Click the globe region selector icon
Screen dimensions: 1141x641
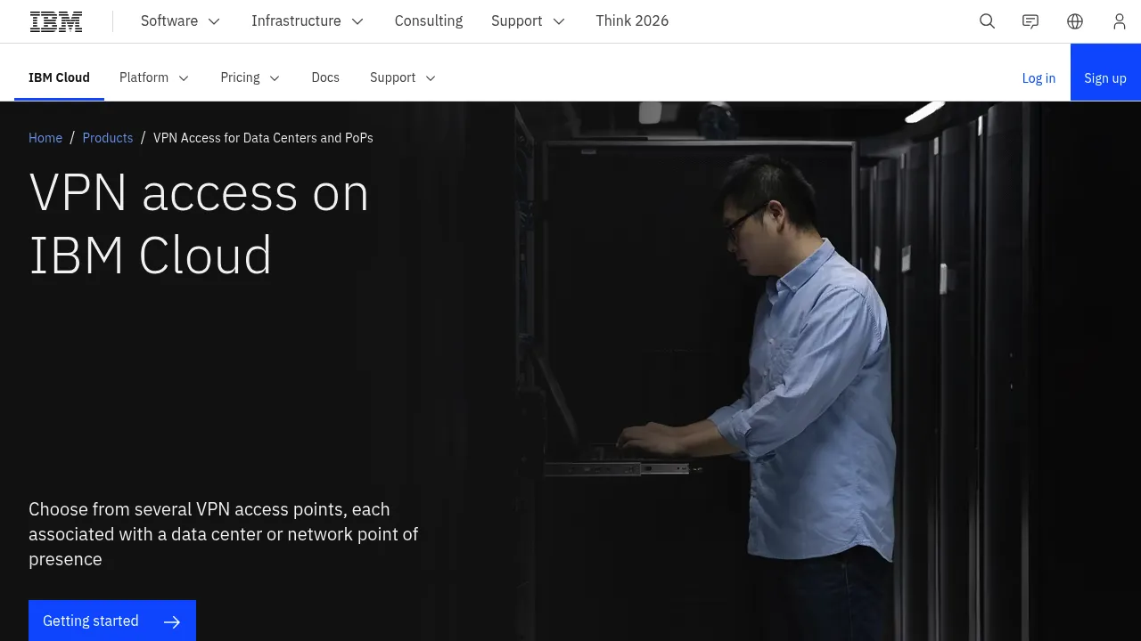tap(1075, 21)
